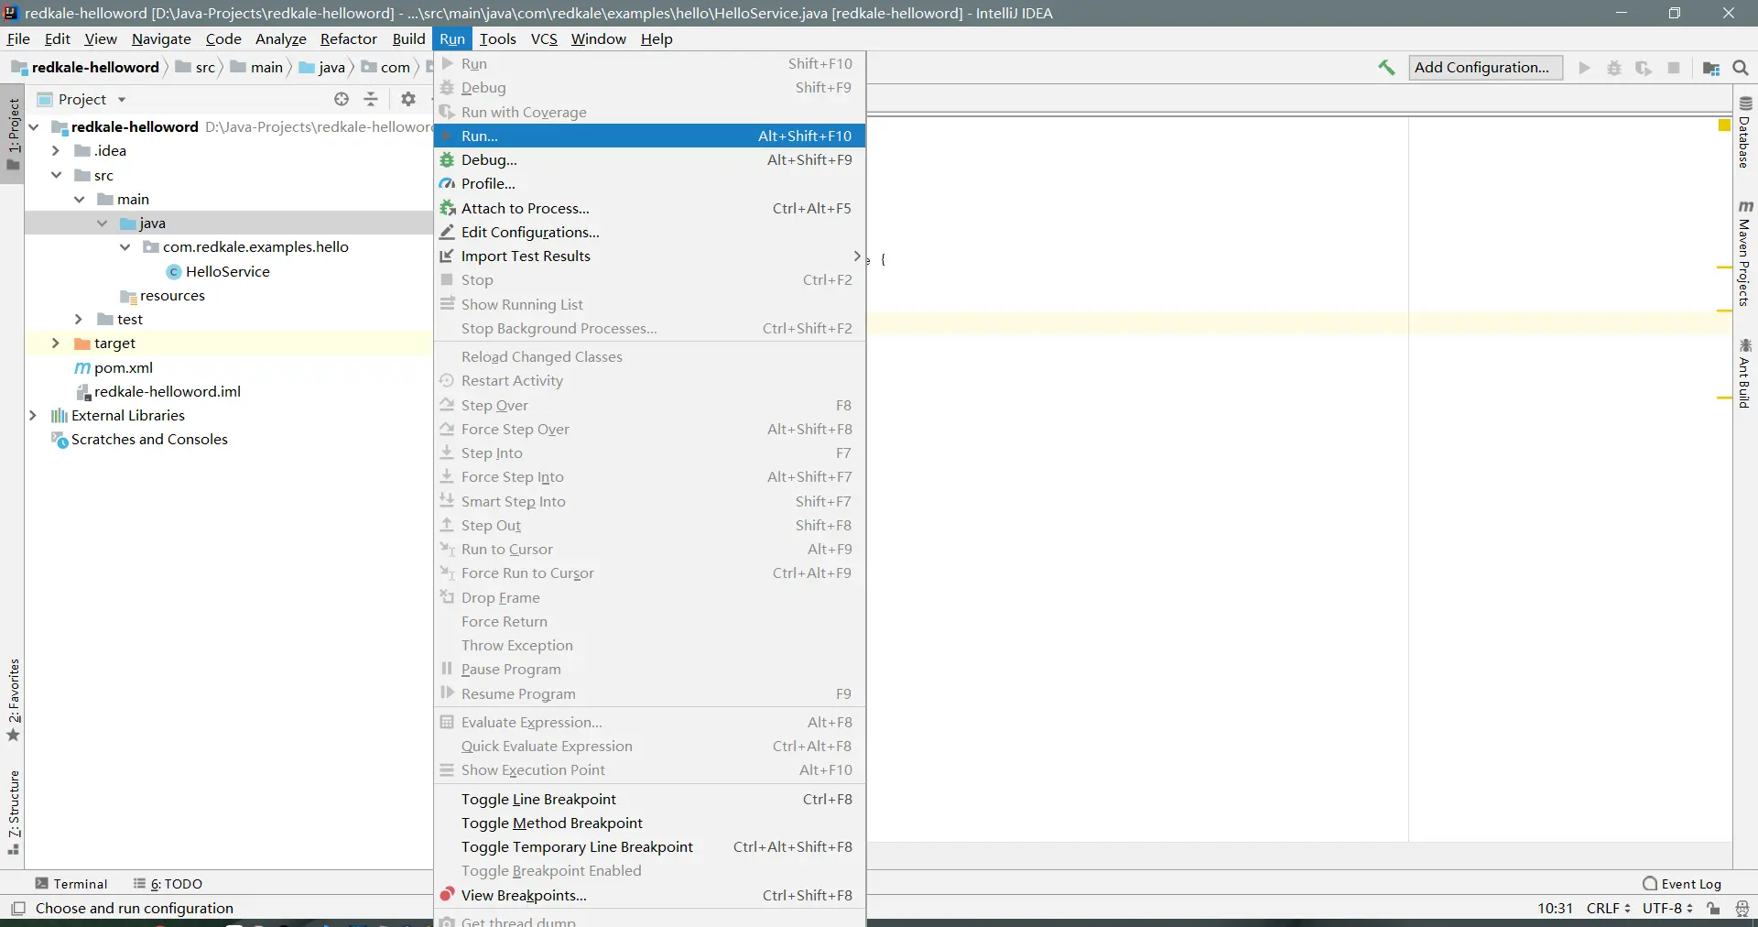Toggle the Z: Structure side panel
The width and height of the screenshot is (1758, 927).
pos(13,812)
